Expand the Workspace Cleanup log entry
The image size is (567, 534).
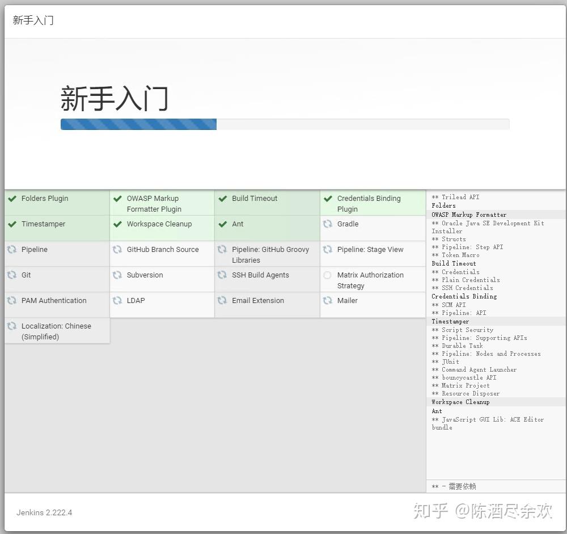[461, 402]
